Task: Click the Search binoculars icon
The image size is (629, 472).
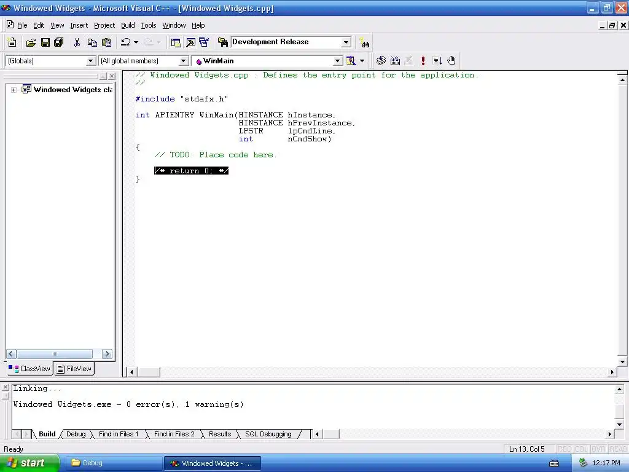Action: pos(364,42)
